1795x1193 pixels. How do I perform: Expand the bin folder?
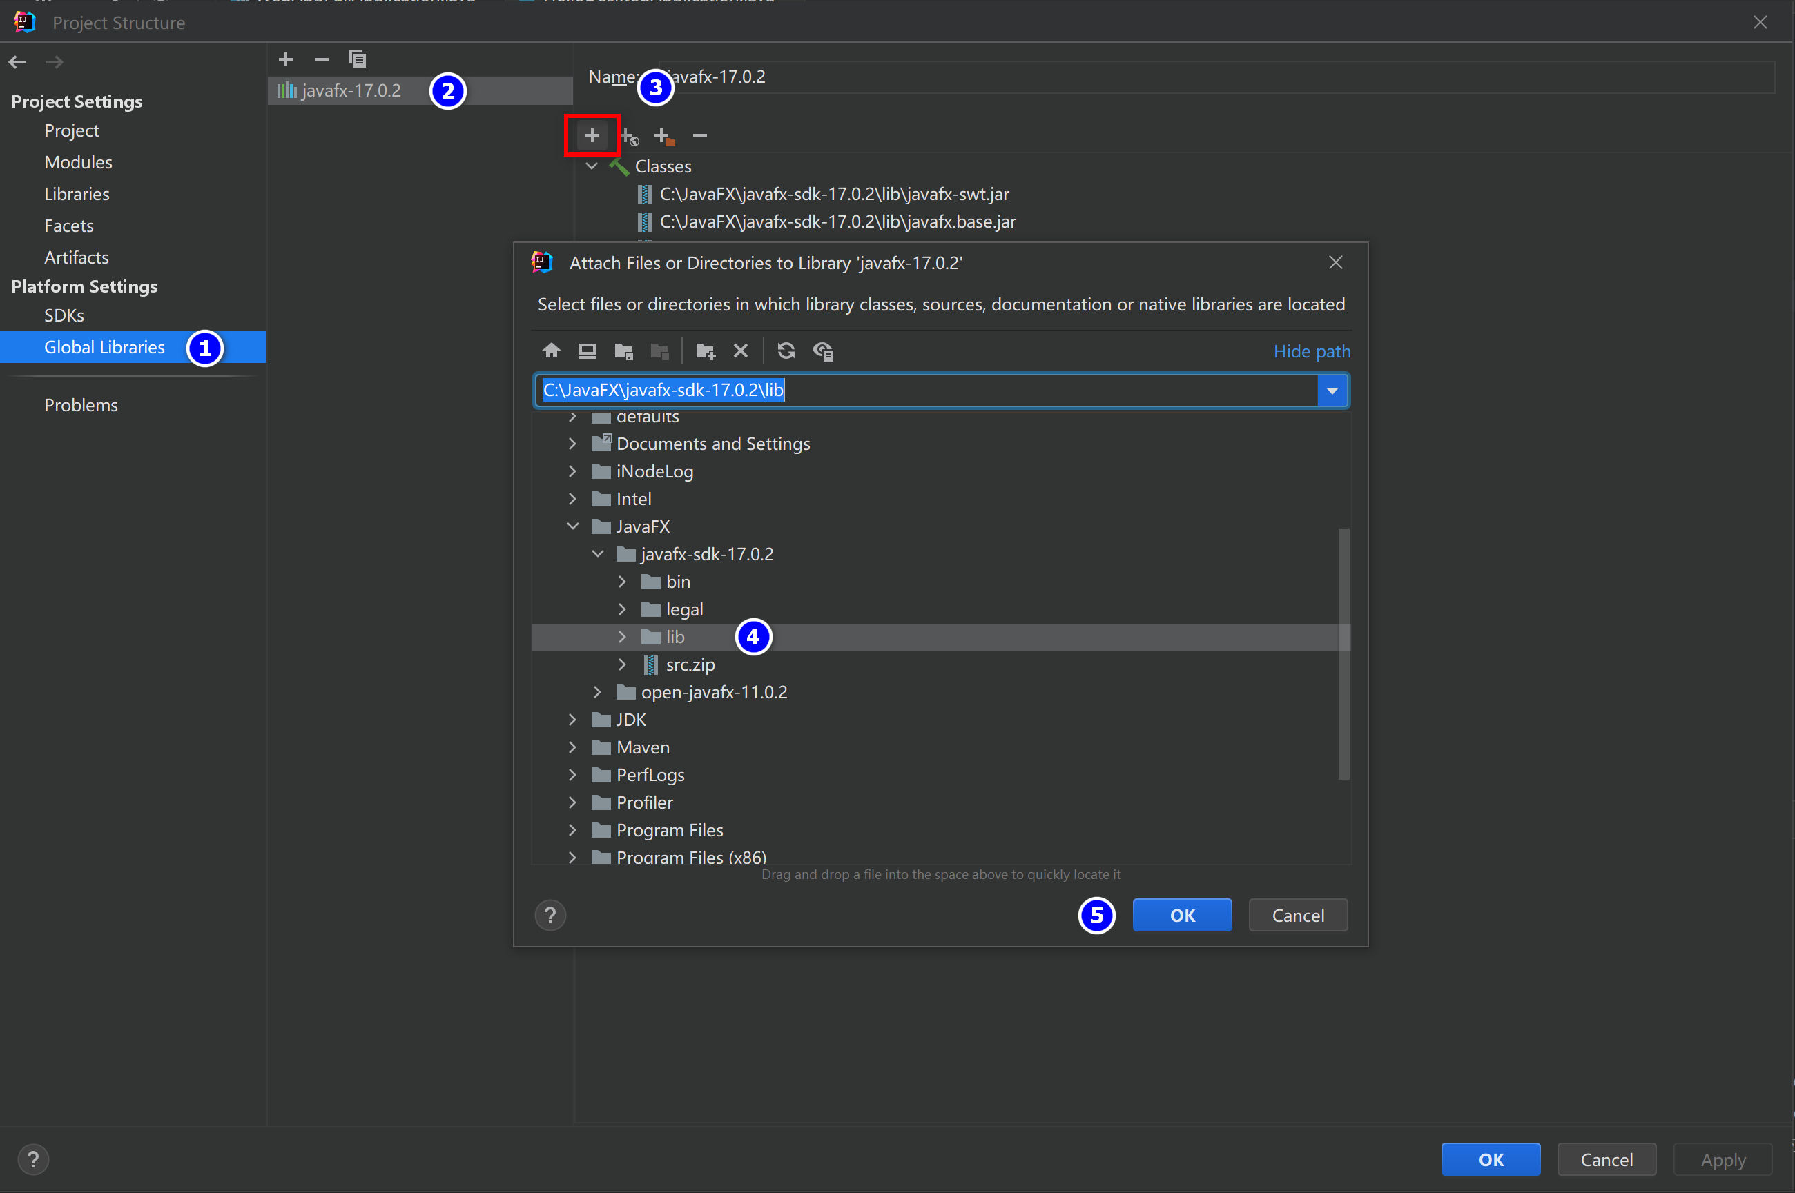click(x=623, y=582)
